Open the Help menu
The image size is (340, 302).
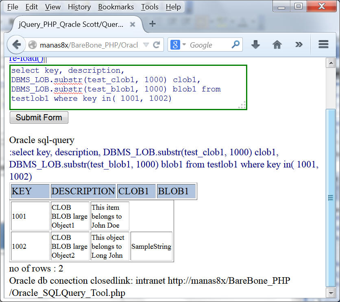173,7
